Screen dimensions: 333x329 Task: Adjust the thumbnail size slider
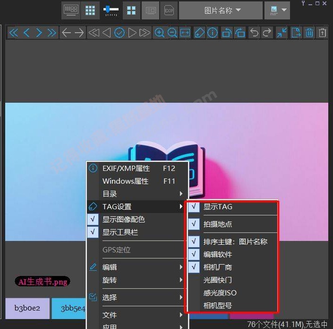coord(111,10)
